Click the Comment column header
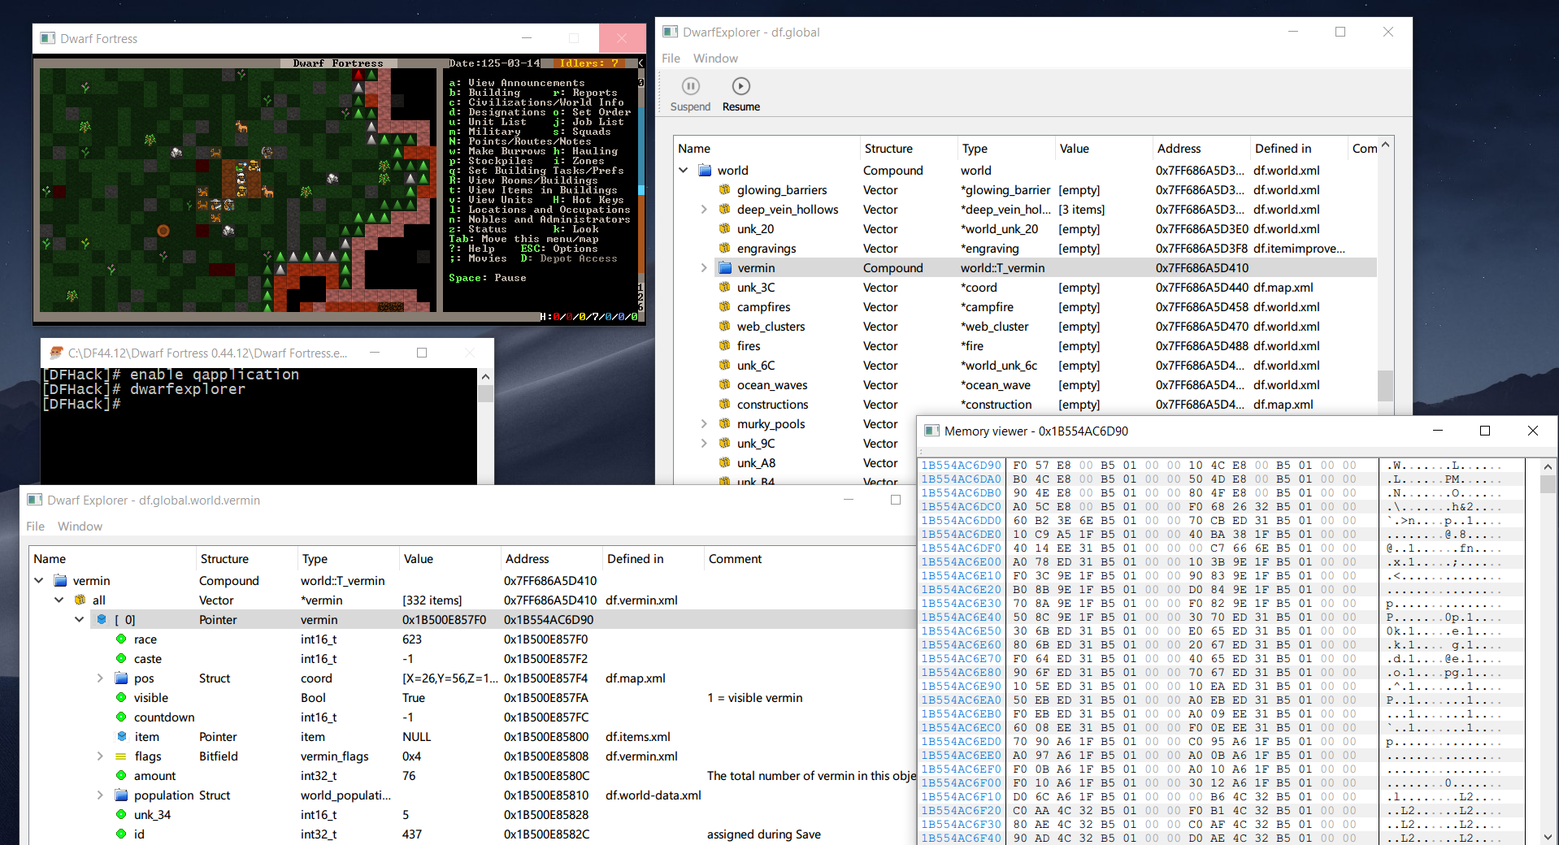Viewport: 1559px width, 845px height. 810,559
